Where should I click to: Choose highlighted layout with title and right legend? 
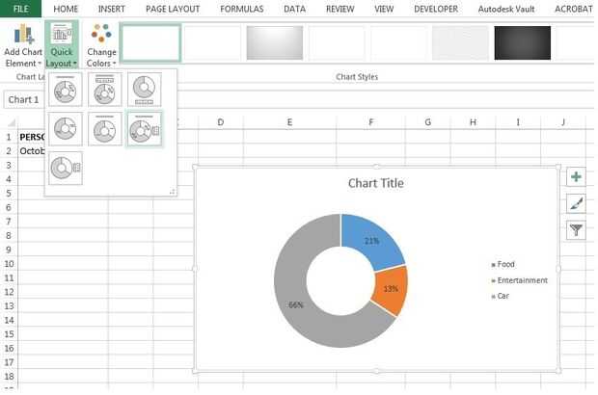click(x=144, y=129)
